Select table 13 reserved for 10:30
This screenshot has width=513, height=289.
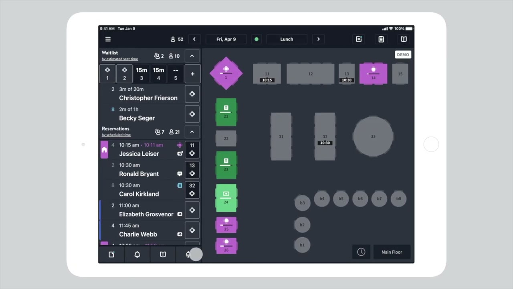(347, 74)
